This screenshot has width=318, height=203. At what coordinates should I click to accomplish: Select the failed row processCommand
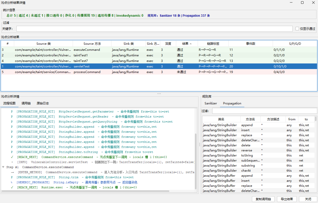(159, 72)
